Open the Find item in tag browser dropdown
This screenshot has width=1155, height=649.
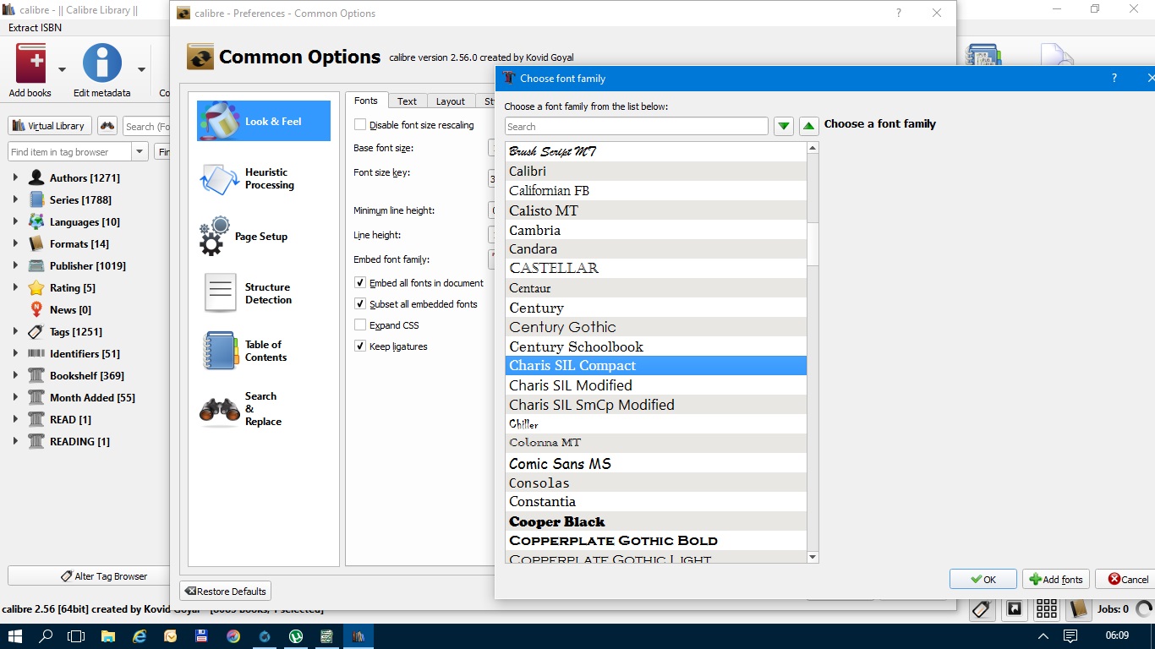[140, 152]
